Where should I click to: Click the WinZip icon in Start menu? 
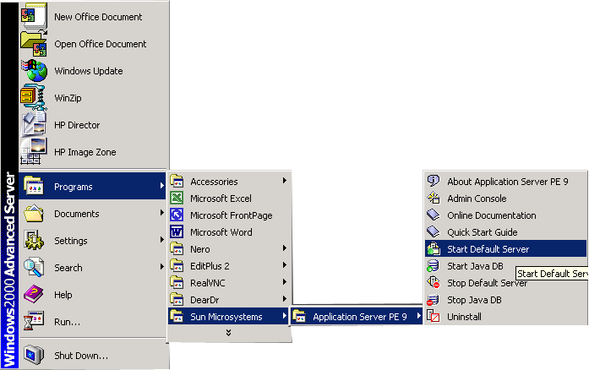tap(33, 98)
